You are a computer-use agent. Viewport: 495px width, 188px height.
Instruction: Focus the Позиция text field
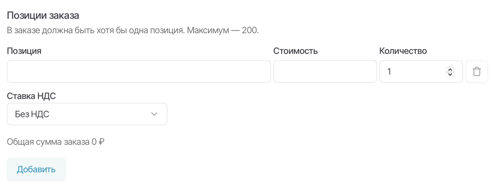coord(139,71)
